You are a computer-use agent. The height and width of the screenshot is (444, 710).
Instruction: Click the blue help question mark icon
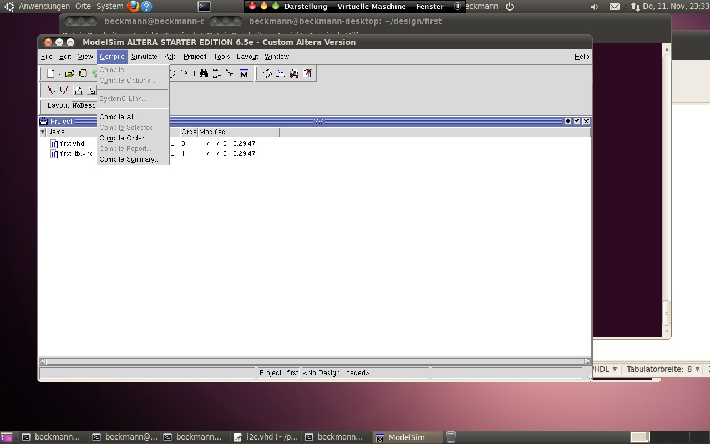(146, 7)
